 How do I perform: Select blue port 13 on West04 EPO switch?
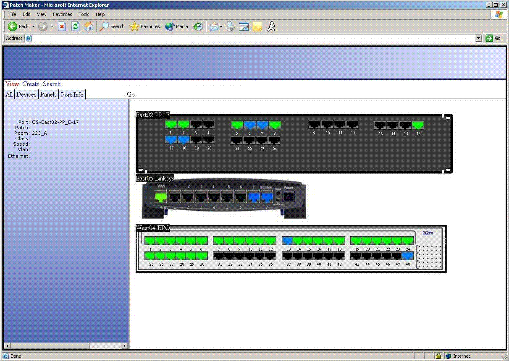(287, 241)
